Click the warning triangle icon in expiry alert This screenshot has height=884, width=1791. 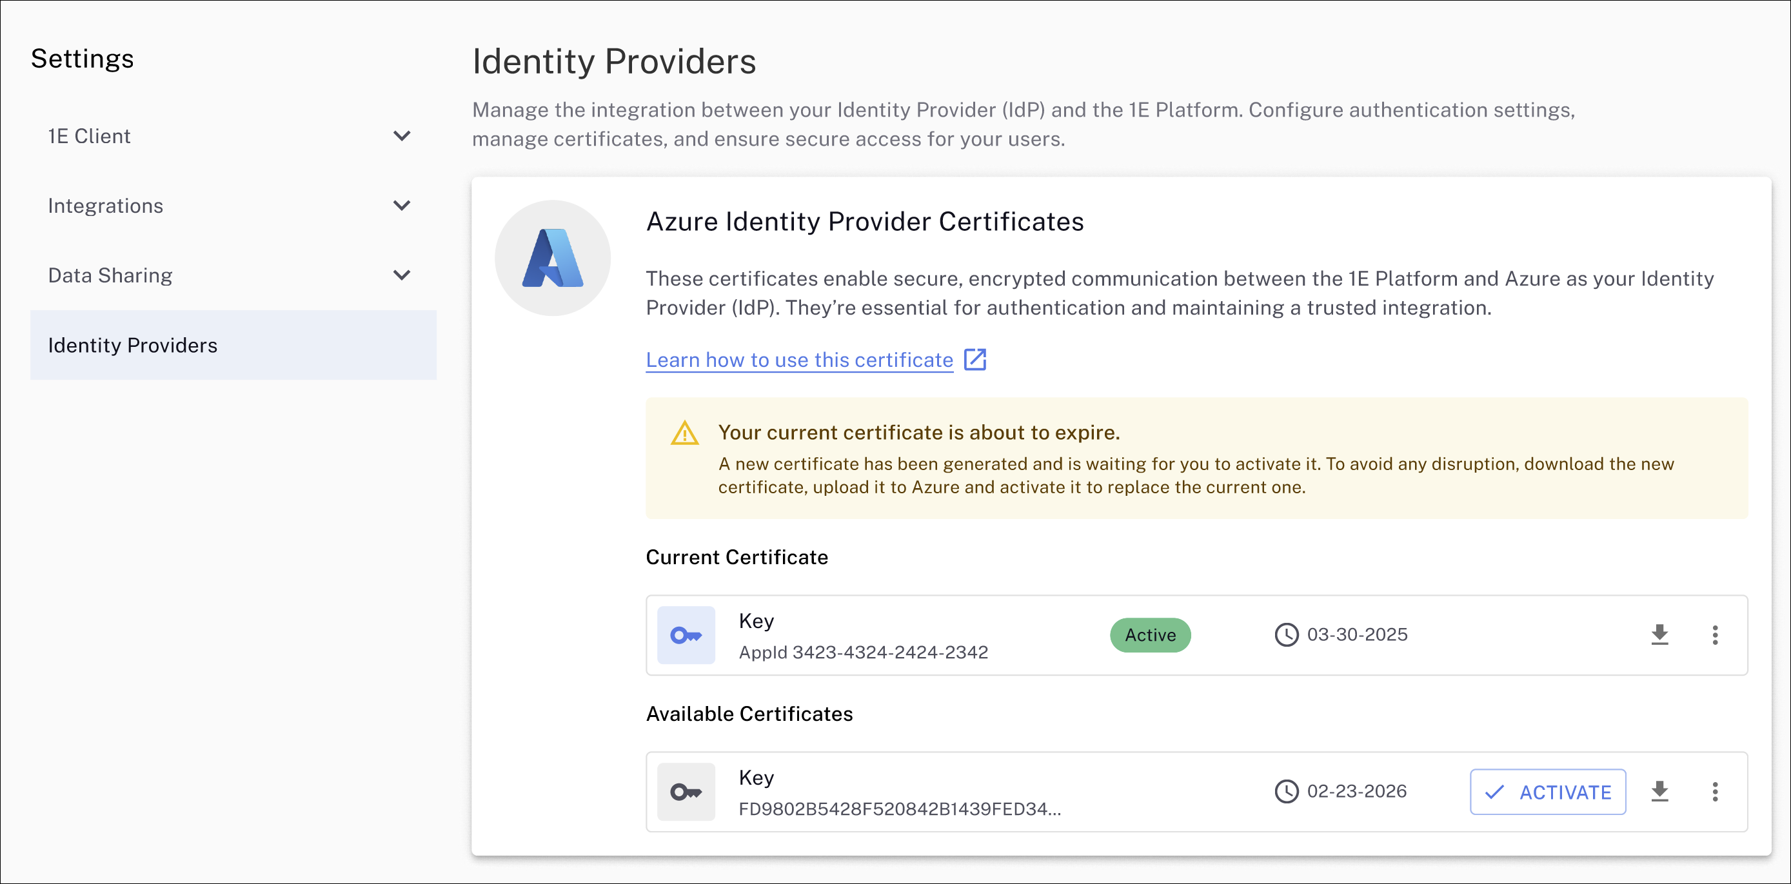pyautogui.click(x=684, y=433)
